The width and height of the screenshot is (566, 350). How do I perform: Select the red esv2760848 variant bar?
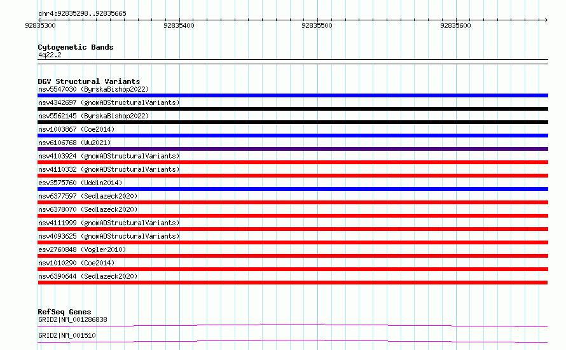coord(293,256)
